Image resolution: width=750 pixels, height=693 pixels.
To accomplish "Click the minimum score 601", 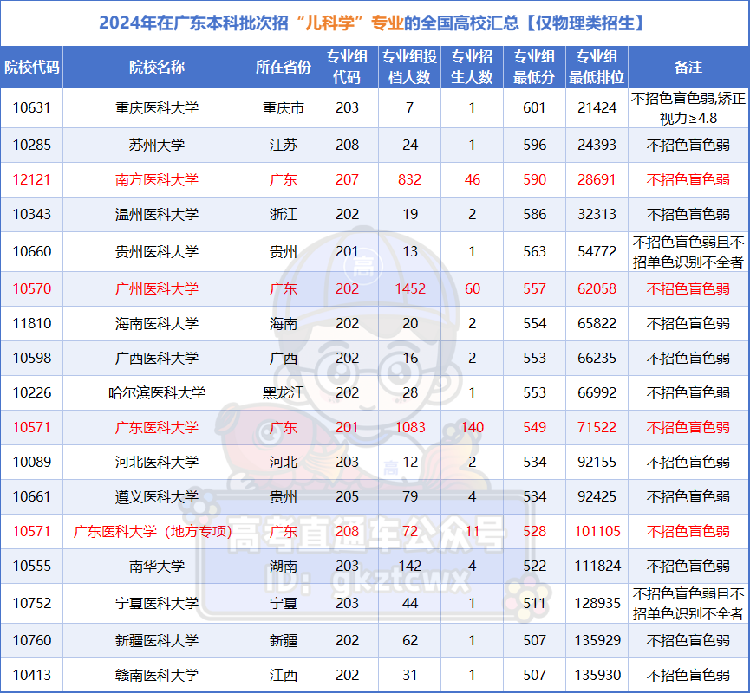I will tap(534, 108).
